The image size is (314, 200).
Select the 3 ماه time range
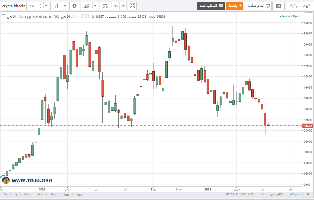tap(40, 194)
